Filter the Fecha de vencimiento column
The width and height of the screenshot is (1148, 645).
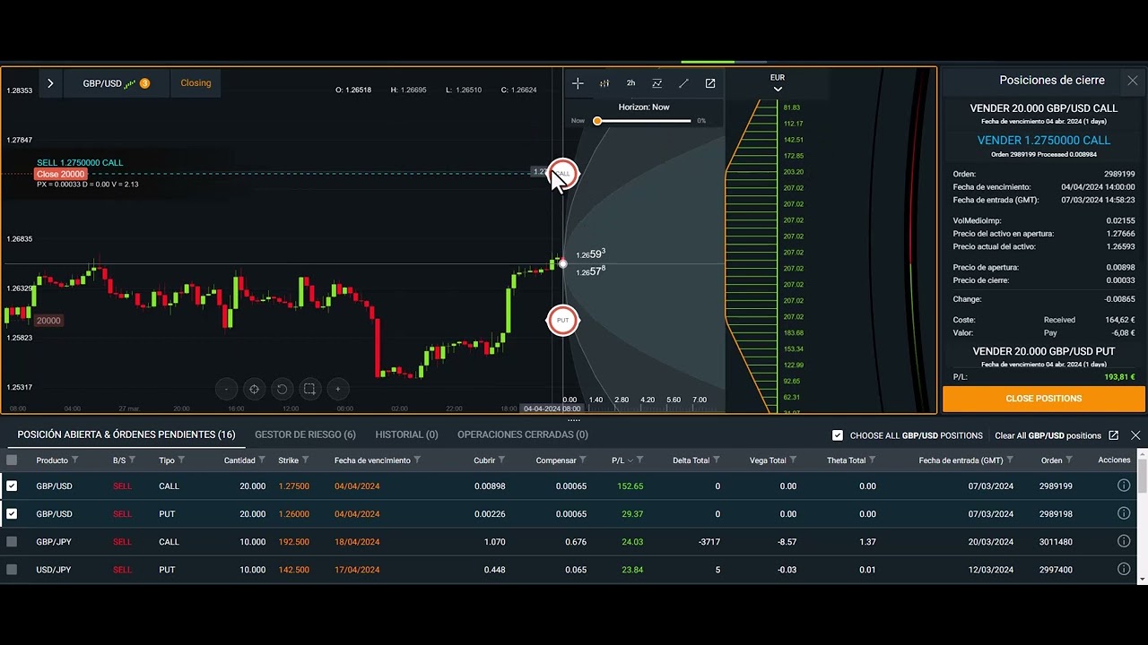(418, 460)
